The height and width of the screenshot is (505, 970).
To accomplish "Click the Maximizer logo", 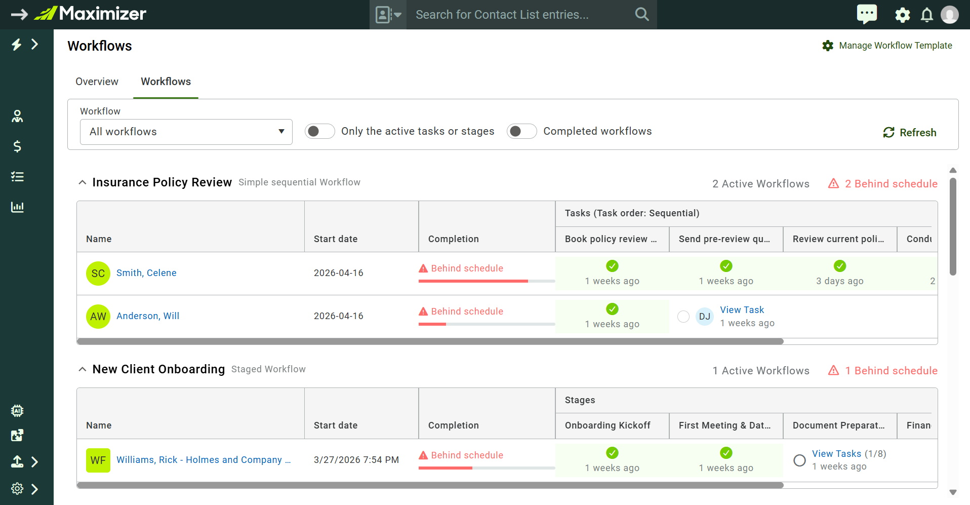I will click(x=90, y=14).
